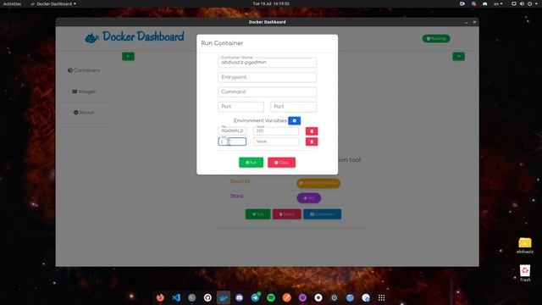Viewport: 542px width, 305px height.
Task: Open Postman from the dock
Action: pos(286,297)
